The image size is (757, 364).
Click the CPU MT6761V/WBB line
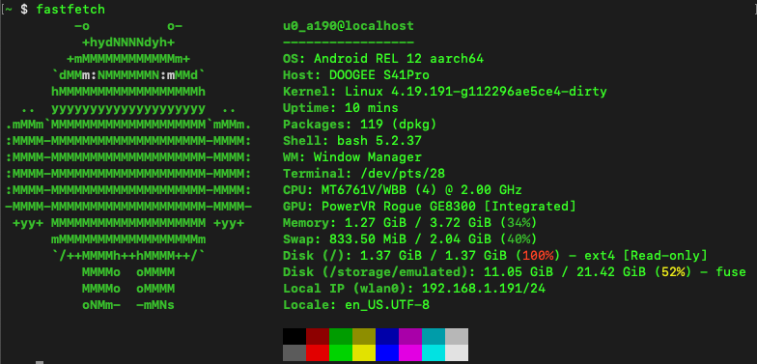coord(402,189)
